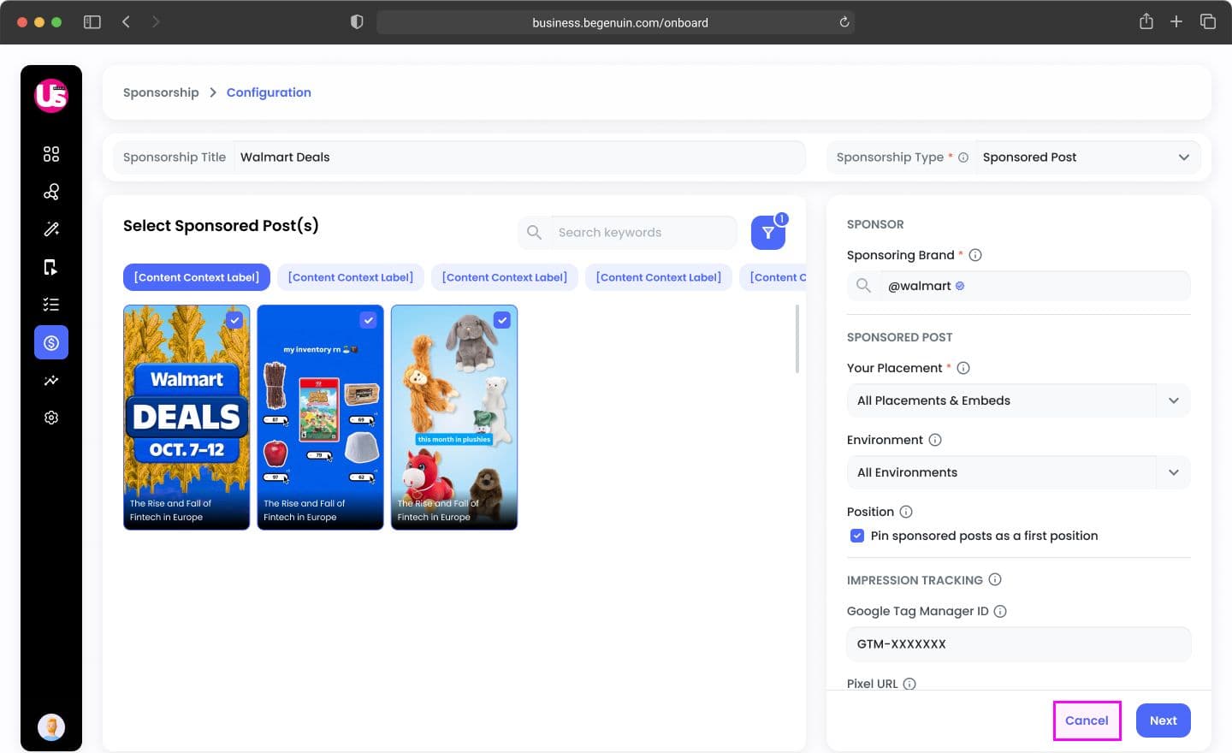Screen dimensions: 1232x753
Task: Open the 'my inventory rn' post thumbnail
Action: (320, 418)
